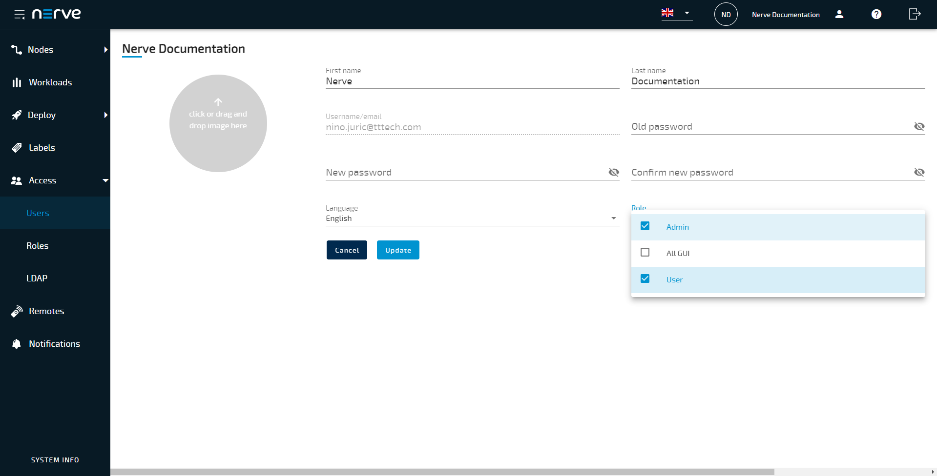The height and width of the screenshot is (476, 937).
Task: Click the help question mark icon
Action: coord(876,14)
